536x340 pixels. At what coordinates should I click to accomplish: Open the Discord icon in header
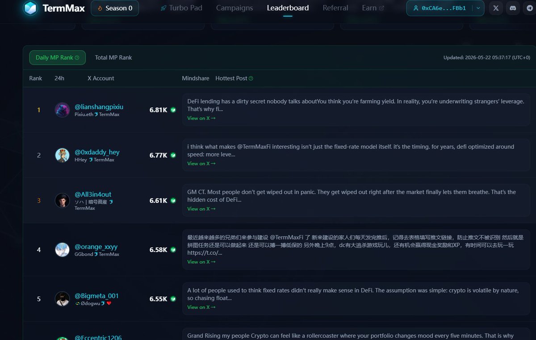tap(513, 8)
